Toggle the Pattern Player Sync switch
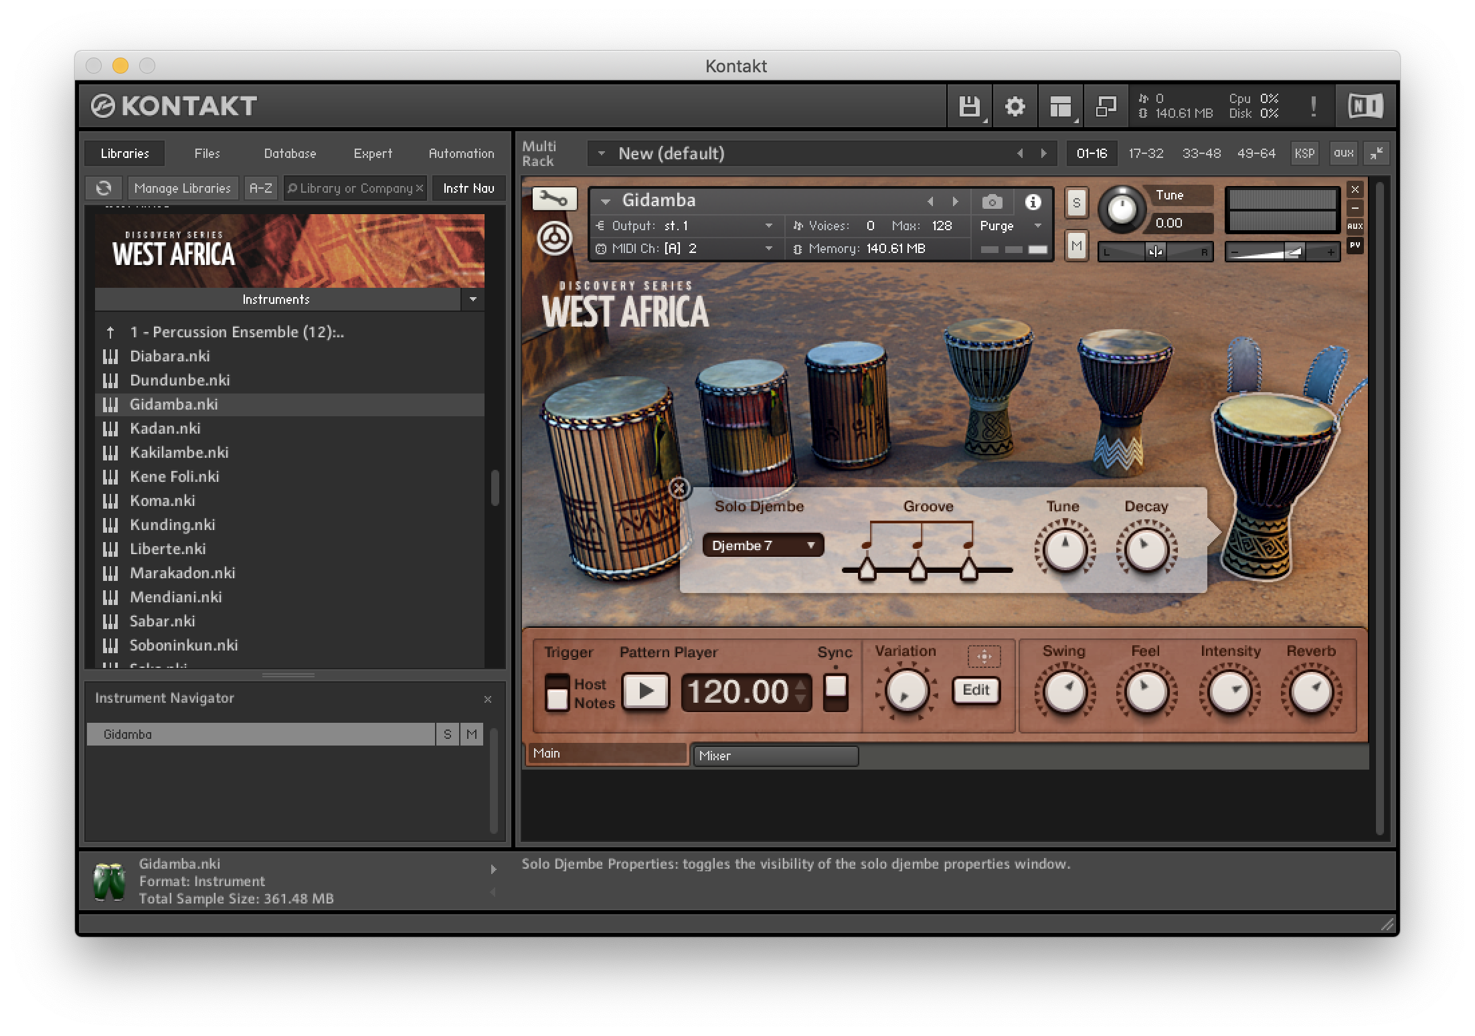Viewport: 1475px width, 1036px height. pos(835,693)
